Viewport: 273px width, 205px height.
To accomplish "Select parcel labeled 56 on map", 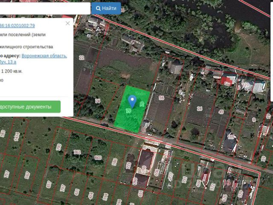I will 161,98.
